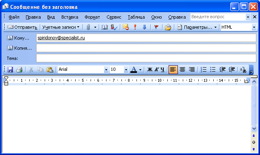The width and height of the screenshot is (260, 155).
Task: Expand the help question dropdown arrow
Action: point(248,17)
